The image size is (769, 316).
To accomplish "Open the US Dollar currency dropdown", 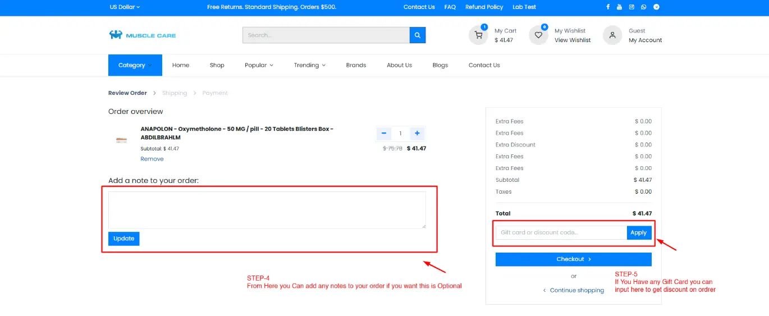I will 125,7.
